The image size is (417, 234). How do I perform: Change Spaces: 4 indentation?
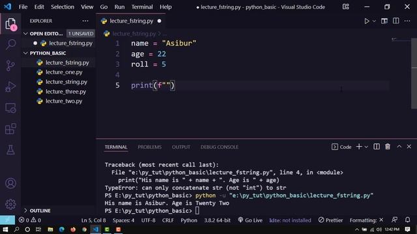click(x=123, y=220)
